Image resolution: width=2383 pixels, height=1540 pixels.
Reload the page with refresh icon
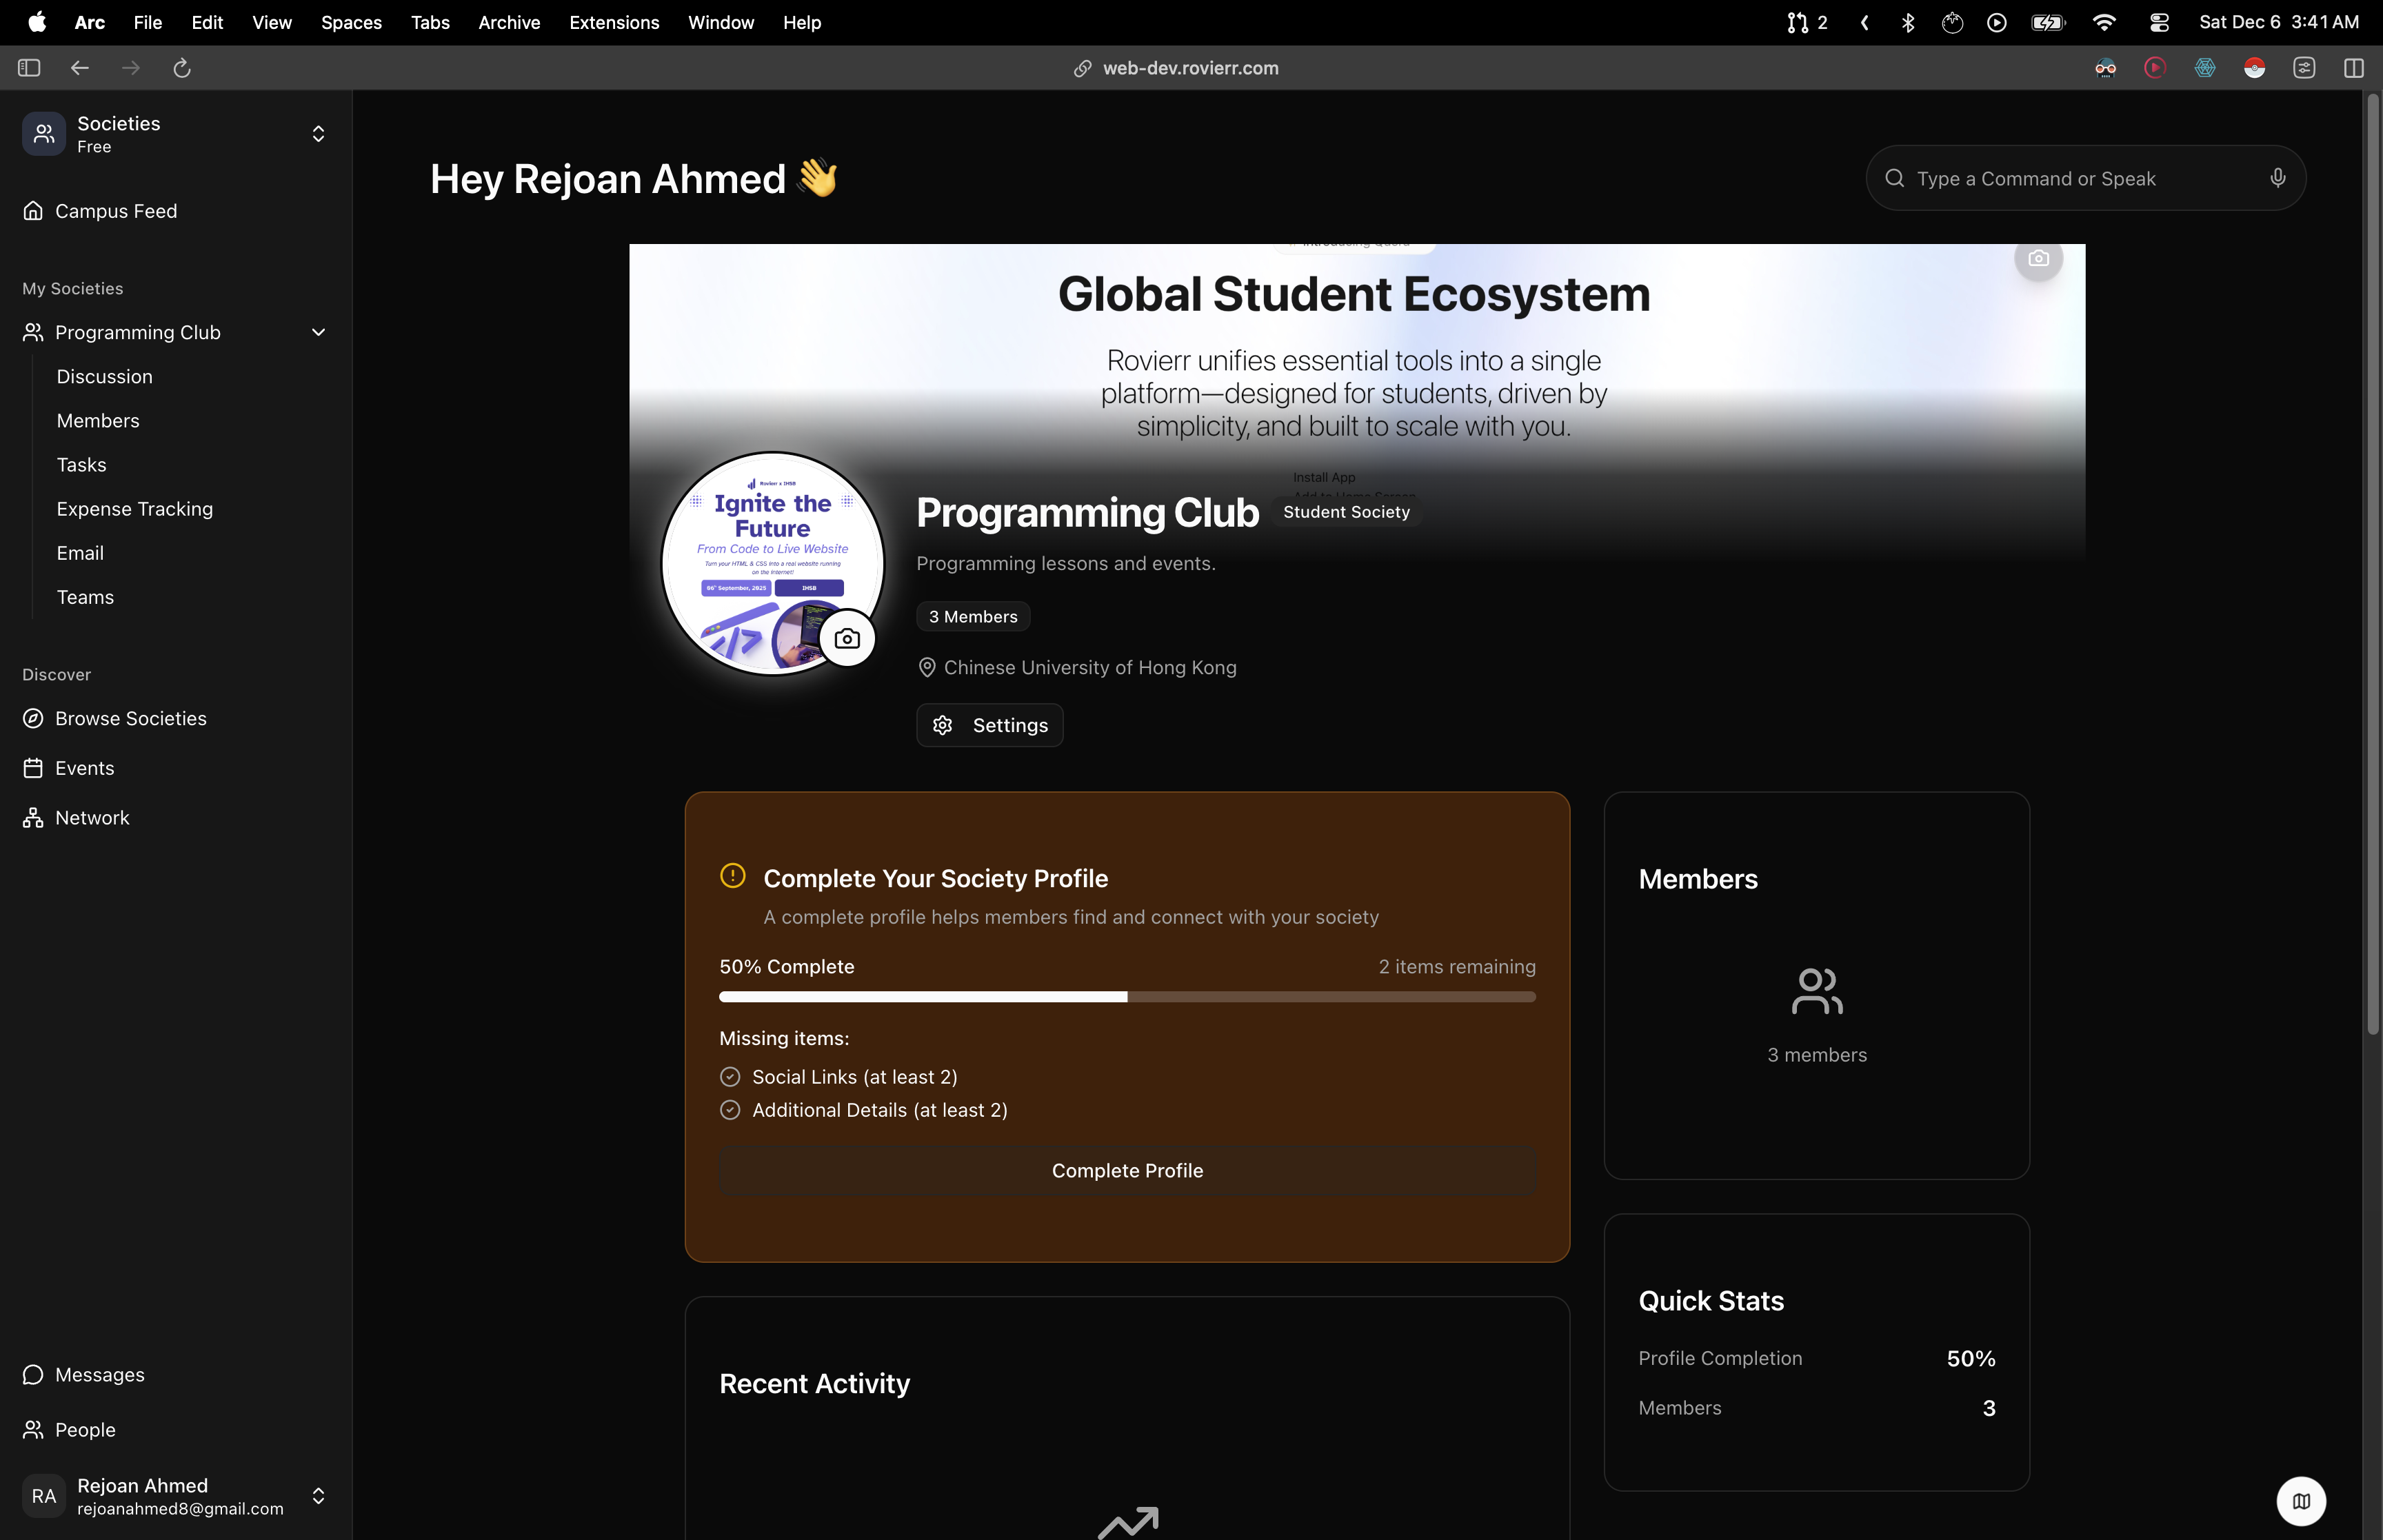pos(182,68)
